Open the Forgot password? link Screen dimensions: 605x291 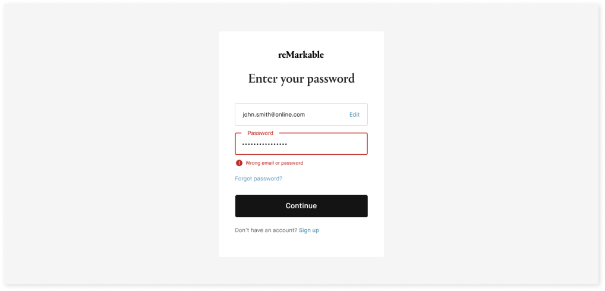click(x=259, y=179)
